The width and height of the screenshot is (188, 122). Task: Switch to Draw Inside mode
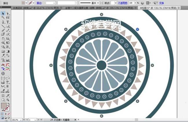(9, 118)
